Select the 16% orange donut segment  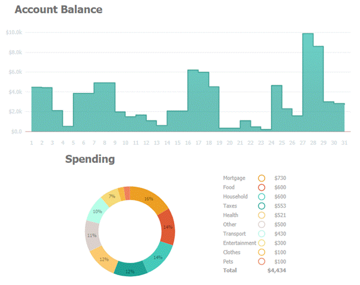click(x=149, y=199)
